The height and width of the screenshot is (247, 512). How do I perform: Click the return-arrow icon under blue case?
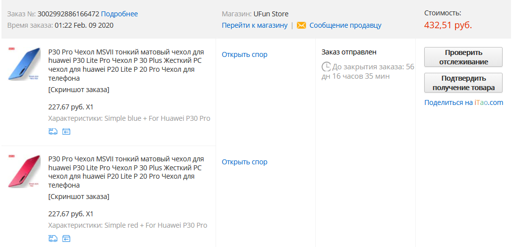pyautogui.click(x=66, y=131)
